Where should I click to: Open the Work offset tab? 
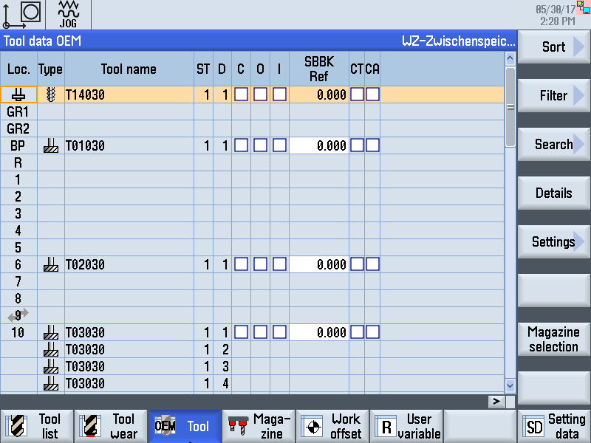tap(332, 426)
